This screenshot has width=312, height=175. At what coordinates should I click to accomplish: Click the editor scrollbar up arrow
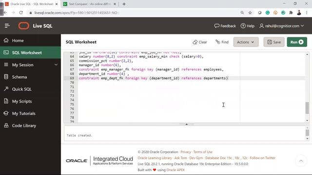pyautogui.click(x=307, y=54)
